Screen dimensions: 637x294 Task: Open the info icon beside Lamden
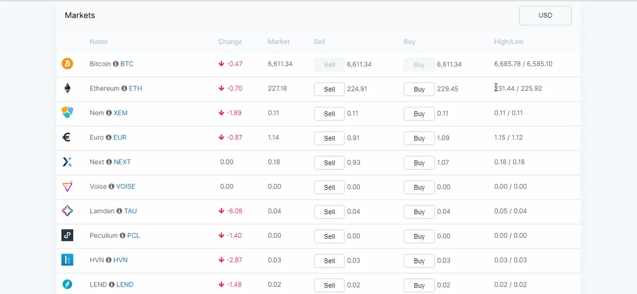(x=119, y=211)
